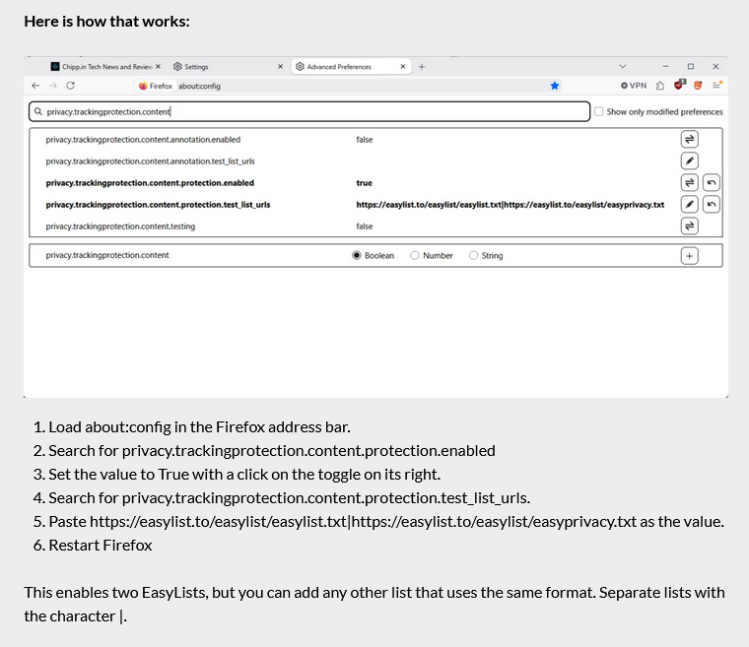
Task: Open the extensions puzzle icon
Action: pos(660,86)
